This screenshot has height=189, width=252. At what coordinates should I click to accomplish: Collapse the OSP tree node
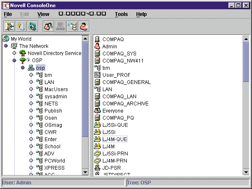(14, 60)
